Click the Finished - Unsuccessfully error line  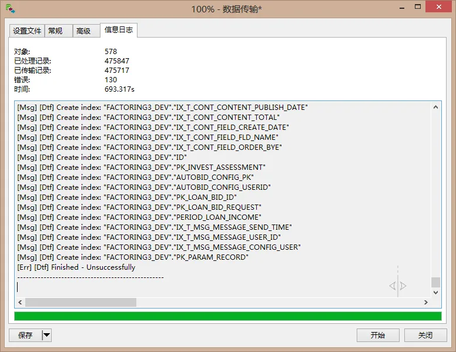[76, 267]
